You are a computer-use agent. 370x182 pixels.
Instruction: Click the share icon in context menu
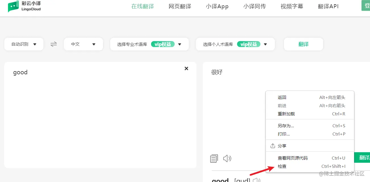click(x=273, y=146)
